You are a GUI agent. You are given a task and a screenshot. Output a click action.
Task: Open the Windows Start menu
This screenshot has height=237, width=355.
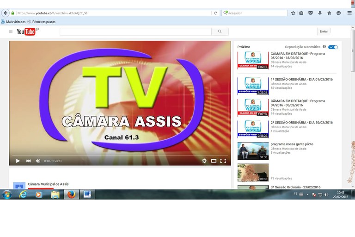click(7, 194)
